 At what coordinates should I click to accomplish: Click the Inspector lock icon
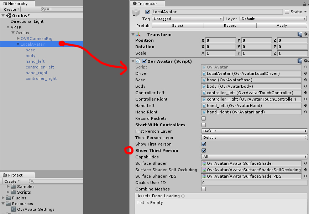tap(305, 4)
